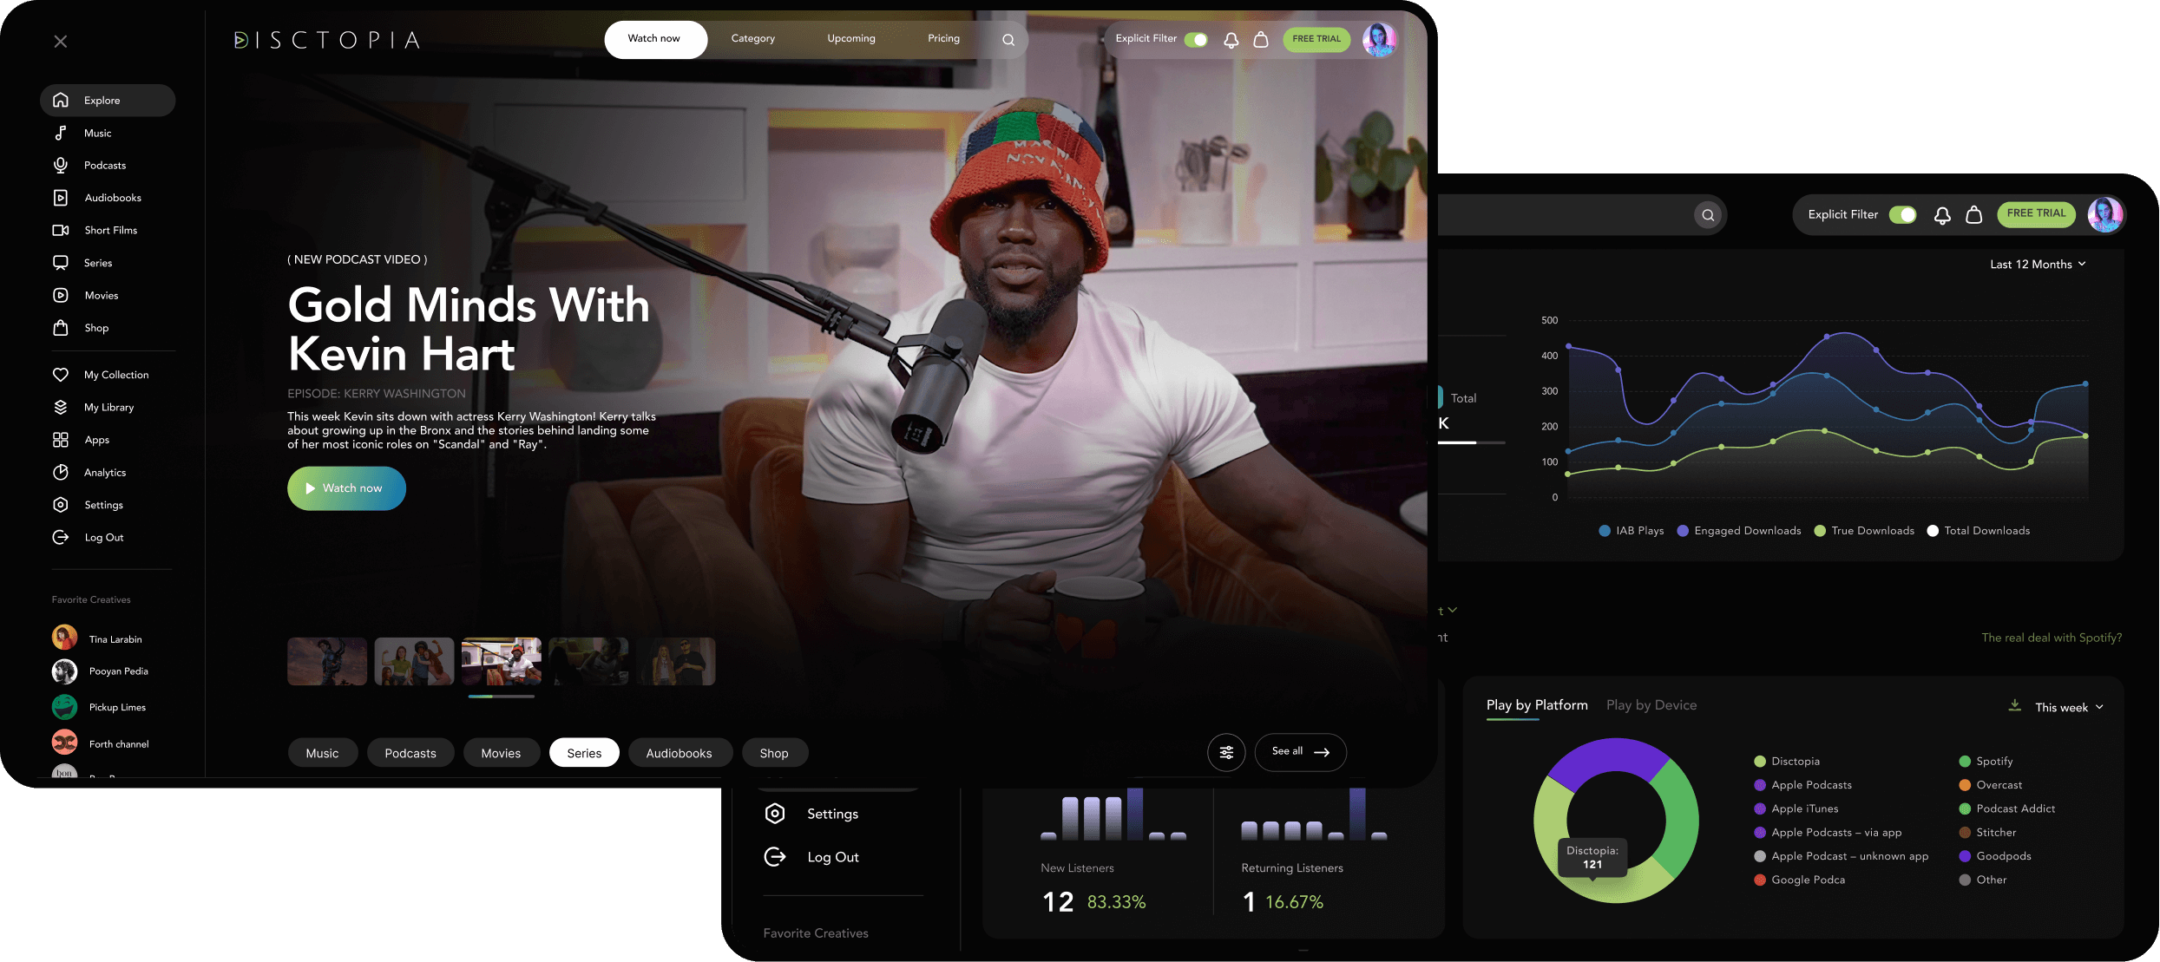Click progress bar under selected thumbnail
This screenshot has height=962, width=2160.
pyautogui.click(x=502, y=697)
